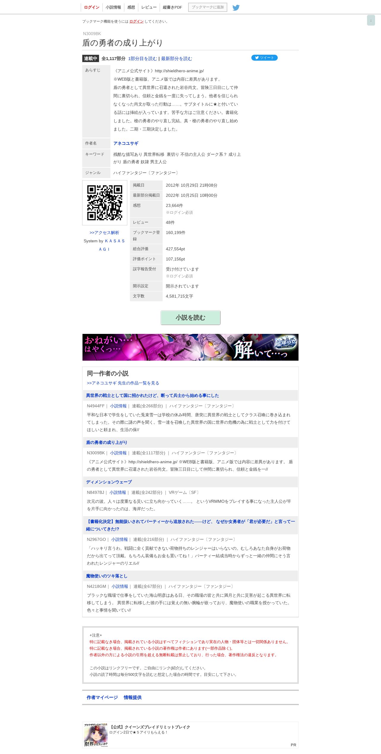Image resolution: width=381 pixels, height=754 pixels.
Task: Open author アネコユサギ link
Action: point(126,143)
